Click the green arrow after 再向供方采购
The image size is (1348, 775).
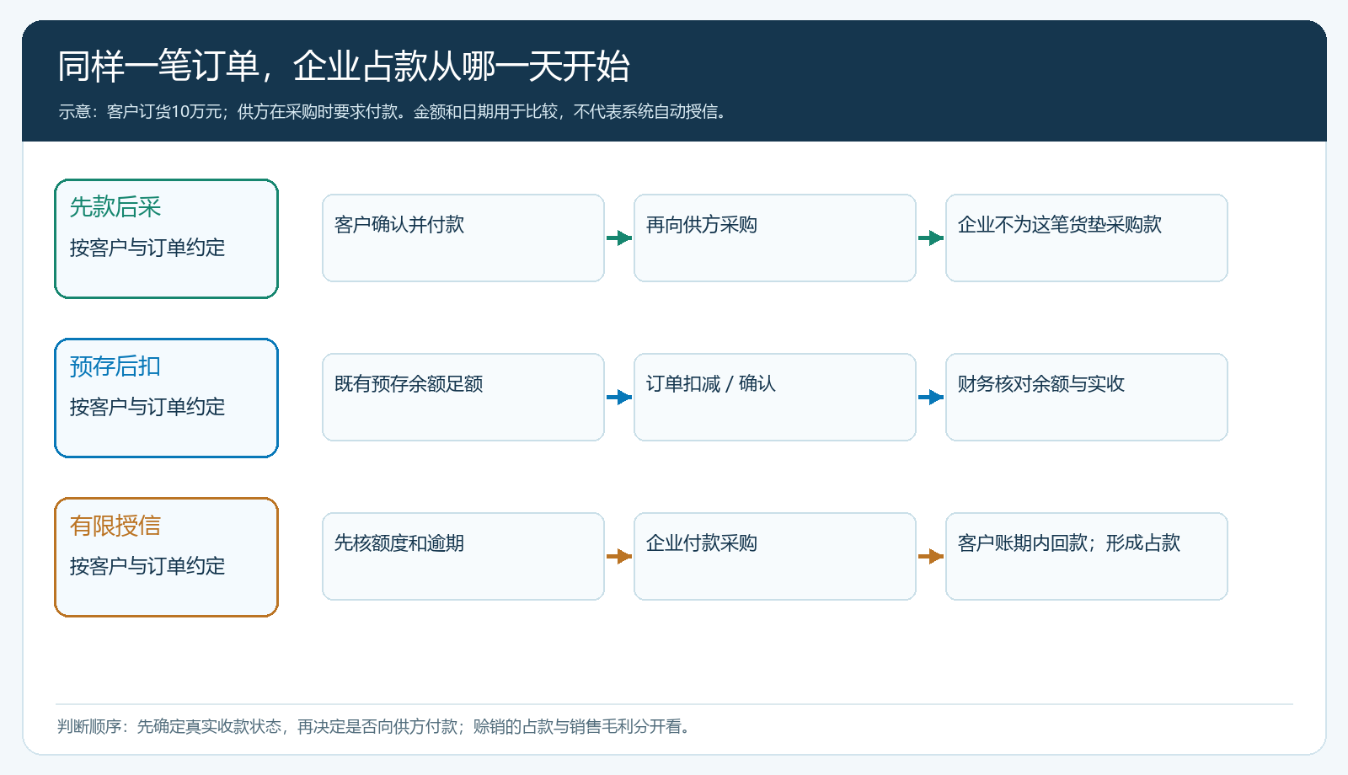(x=931, y=238)
